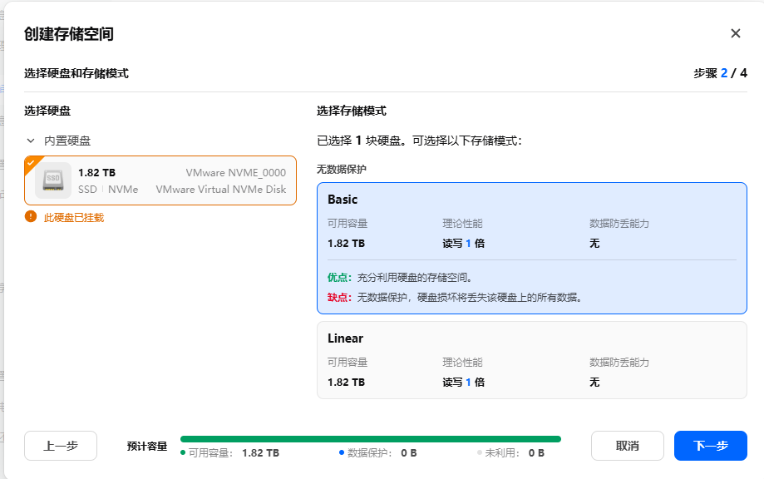Select the Basic storage mode card
Image resolution: width=764 pixels, height=479 pixels.
click(x=531, y=248)
